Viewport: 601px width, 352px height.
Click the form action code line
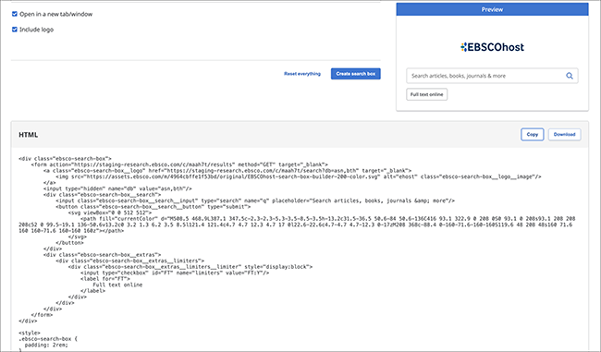pyautogui.click(x=179, y=164)
